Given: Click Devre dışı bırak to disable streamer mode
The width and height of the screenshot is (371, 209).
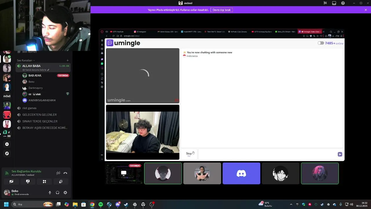Looking at the screenshot, I should pos(222,10).
